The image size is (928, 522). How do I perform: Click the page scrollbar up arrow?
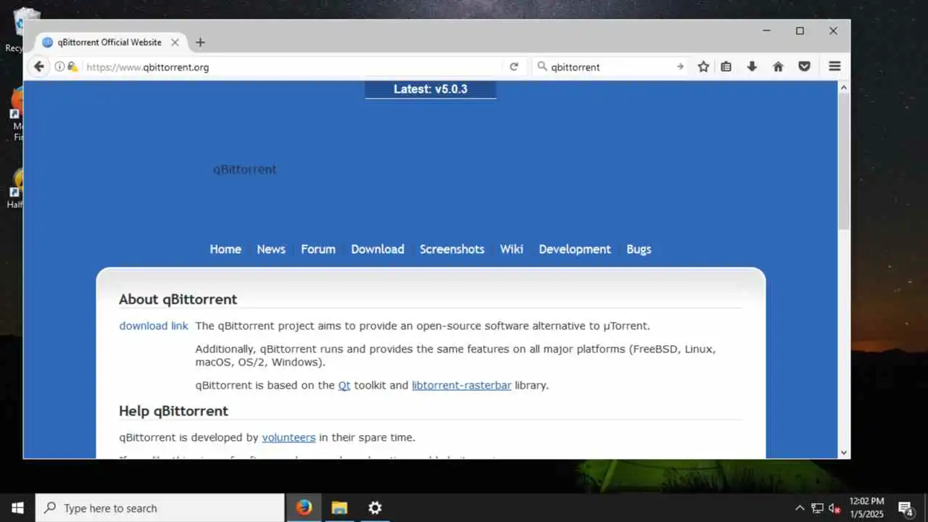tap(844, 87)
